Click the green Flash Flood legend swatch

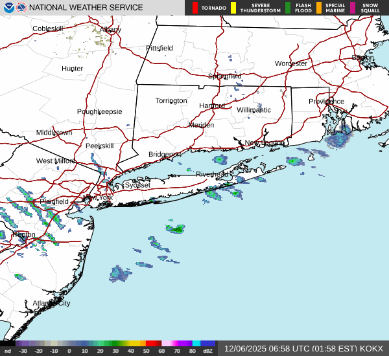click(x=288, y=8)
